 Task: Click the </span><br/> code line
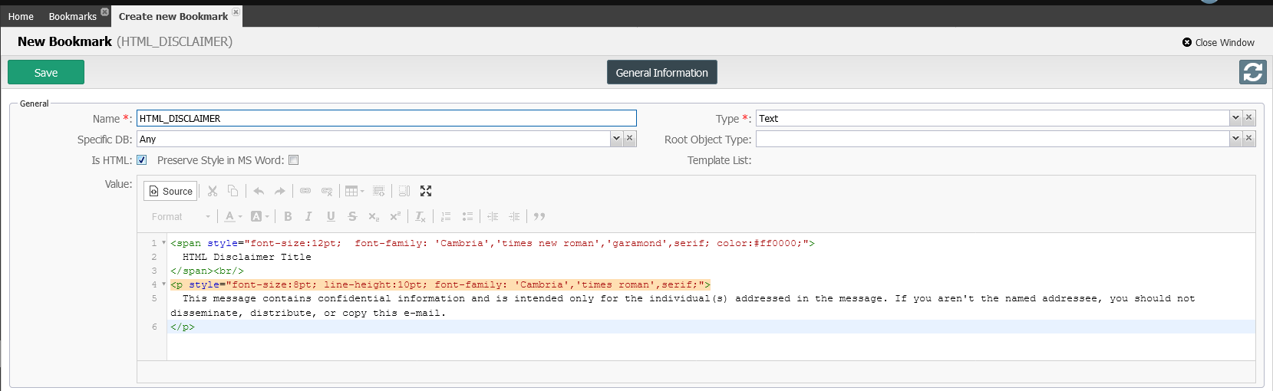pos(207,271)
